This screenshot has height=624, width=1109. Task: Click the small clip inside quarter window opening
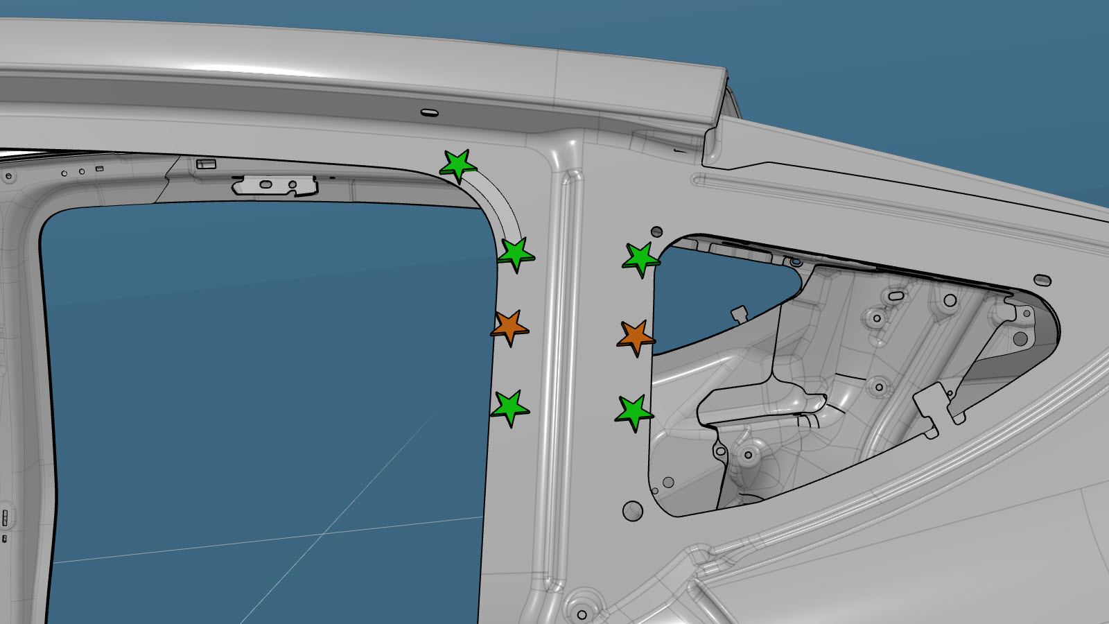pyautogui.click(x=739, y=314)
